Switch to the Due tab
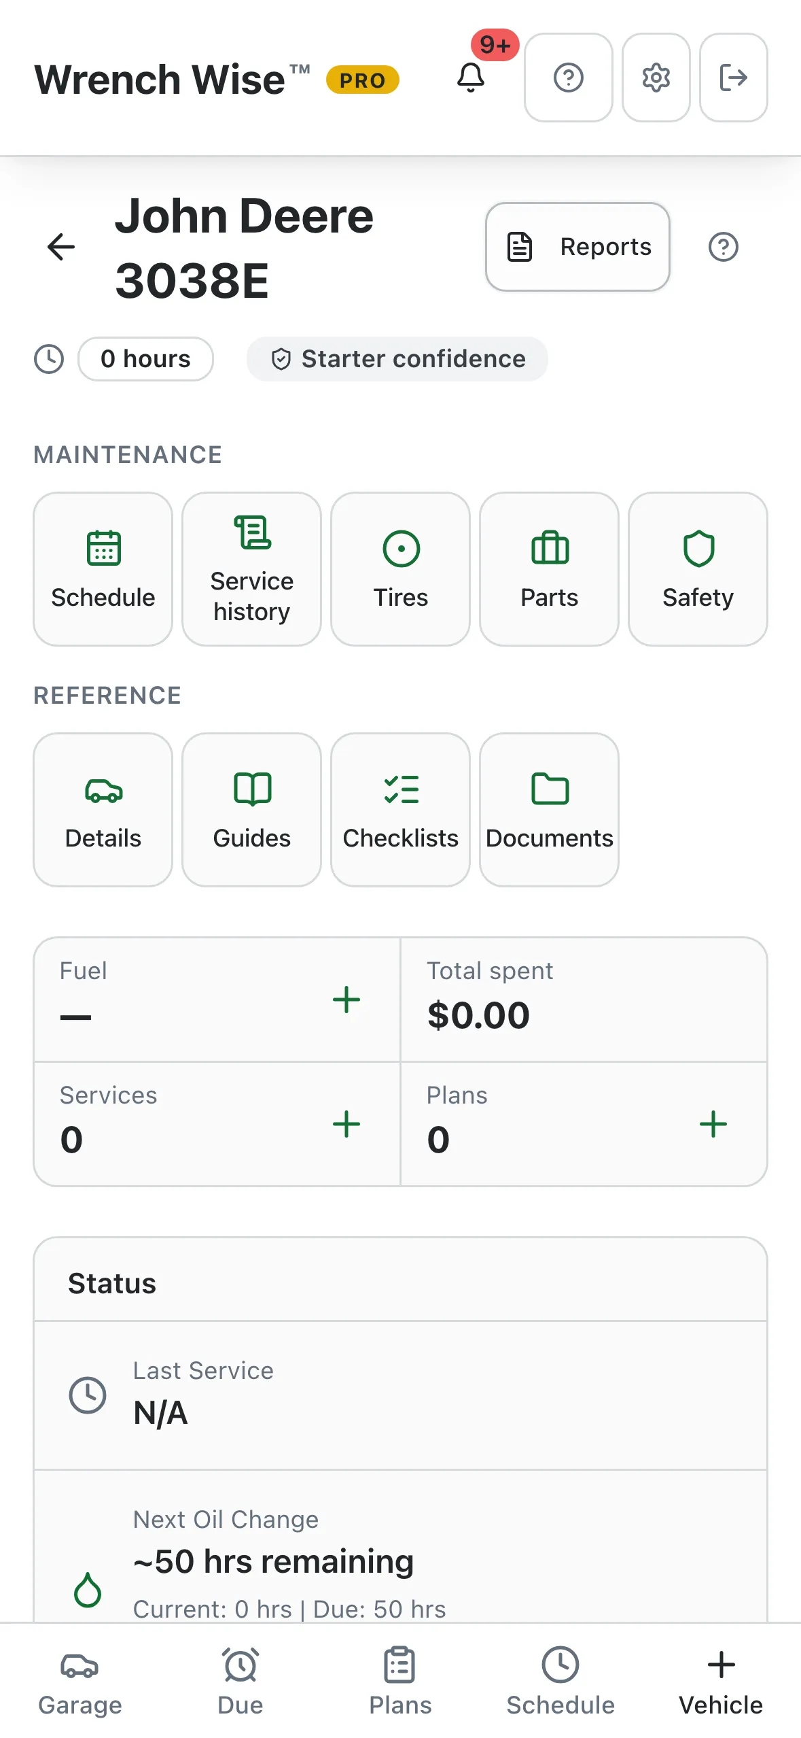The image size is (801, 1738). tap(241, 1681)
